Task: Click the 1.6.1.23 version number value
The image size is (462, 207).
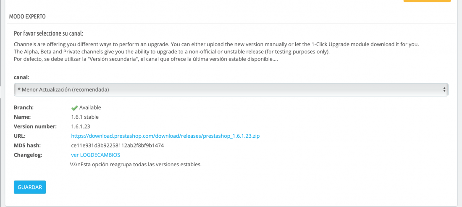Action: pyautogui.click(x=81, y=127)
